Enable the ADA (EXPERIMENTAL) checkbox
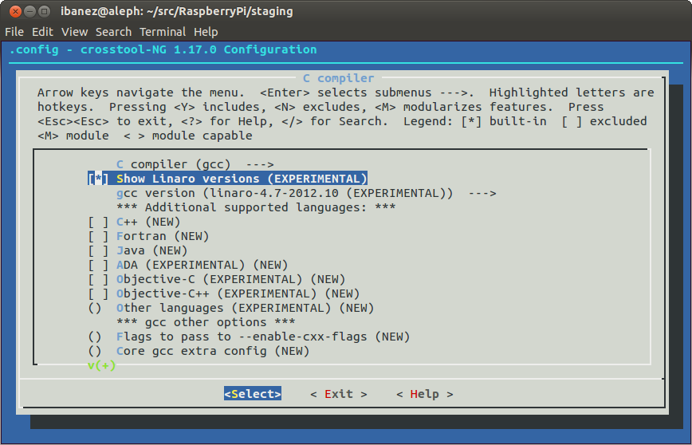This screenshot has width=692, height=445. click(98, 265)
